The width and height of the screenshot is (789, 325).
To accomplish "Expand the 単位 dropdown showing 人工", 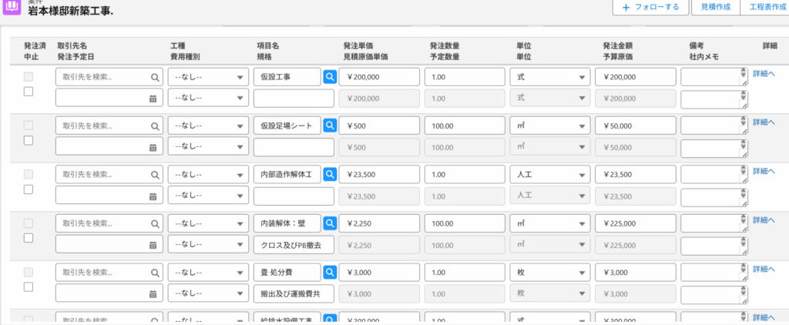I will 550,175.
